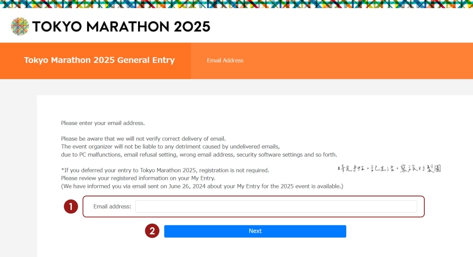This screenshot has height=257, width=473.
Task: Click the red circle badge numbered 2
Action: tap(152, 231)
